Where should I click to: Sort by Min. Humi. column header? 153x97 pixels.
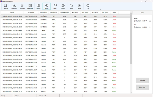pos(105,13)
